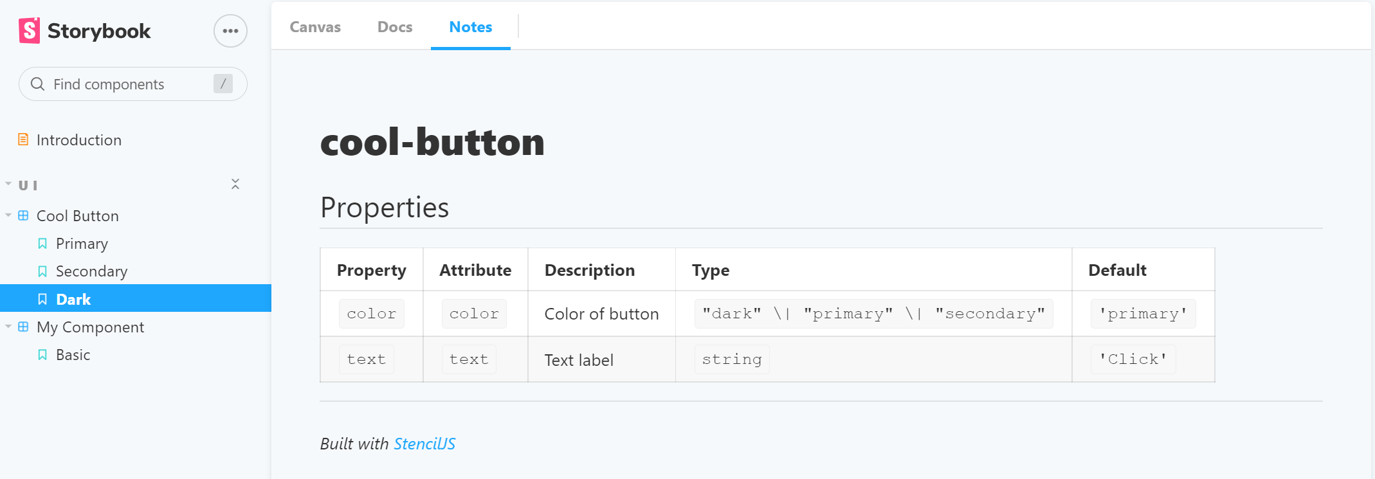Collapse the My Component tree arrow

(x=8, y=327)
